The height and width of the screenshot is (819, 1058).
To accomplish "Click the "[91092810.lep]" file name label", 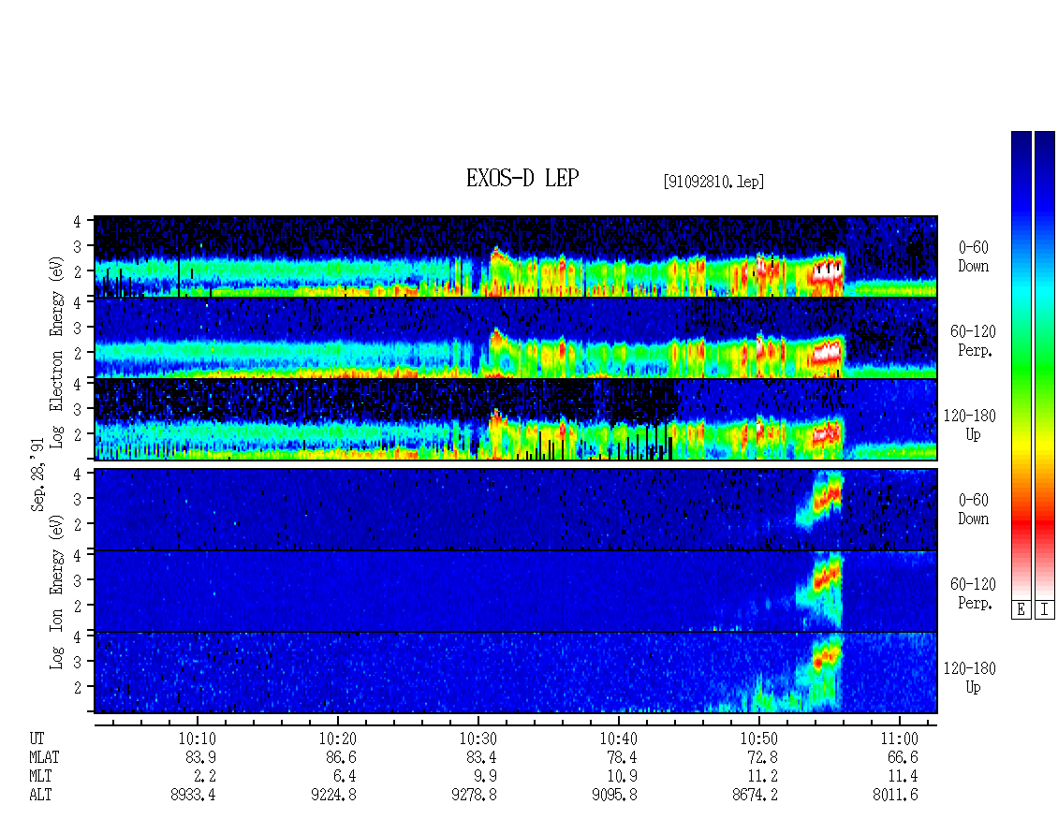I will (713, 182).
